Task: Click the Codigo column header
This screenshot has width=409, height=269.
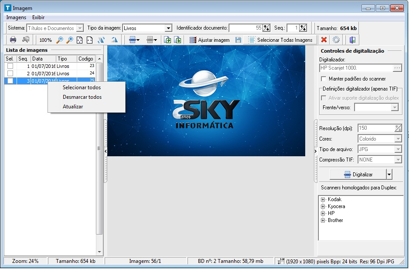Action: [x=86, y=59]
